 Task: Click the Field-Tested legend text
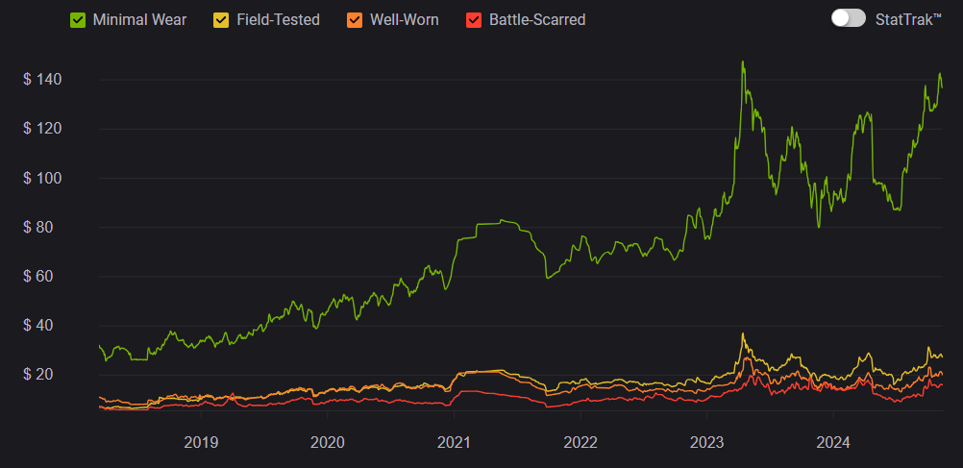click(x=278, y=19)
